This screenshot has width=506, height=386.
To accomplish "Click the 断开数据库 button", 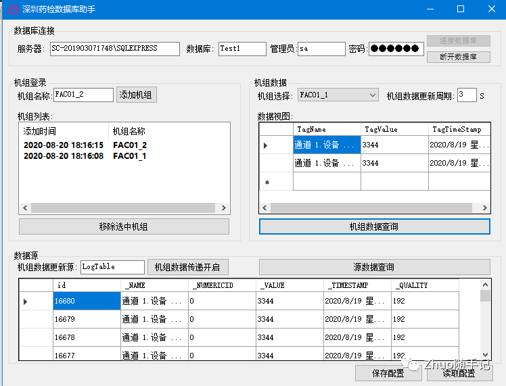I will pos(458,57).
